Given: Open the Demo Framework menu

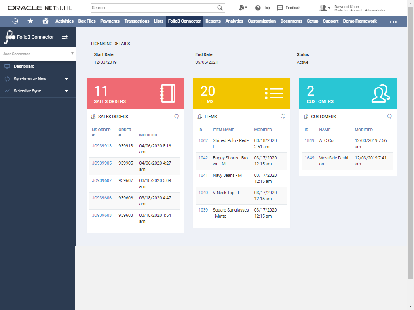Looking at the screenshot, I should click(x=360, y=21).
